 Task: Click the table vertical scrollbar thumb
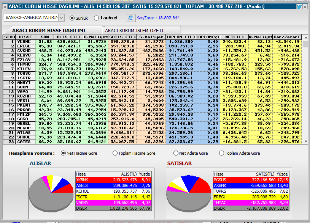coord(306,44)
